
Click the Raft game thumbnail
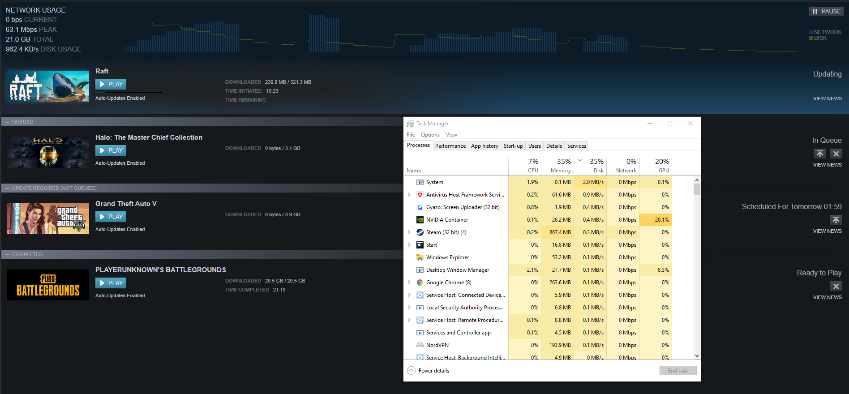(48, 86)
